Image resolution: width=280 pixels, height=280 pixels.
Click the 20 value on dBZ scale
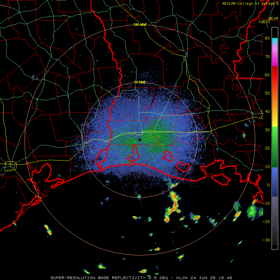pos(267,148)
